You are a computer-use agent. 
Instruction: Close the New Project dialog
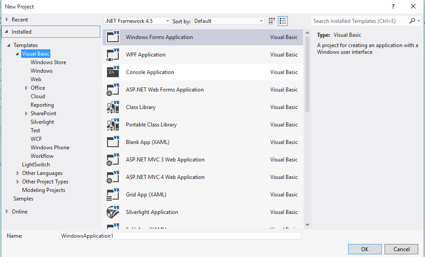click(413, 6)
